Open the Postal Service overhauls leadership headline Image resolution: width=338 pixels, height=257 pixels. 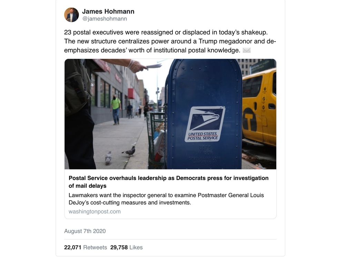[169, 182]
